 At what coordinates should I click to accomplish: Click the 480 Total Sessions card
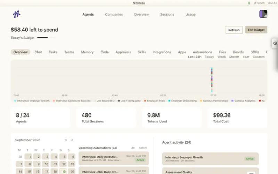[106, 118]
